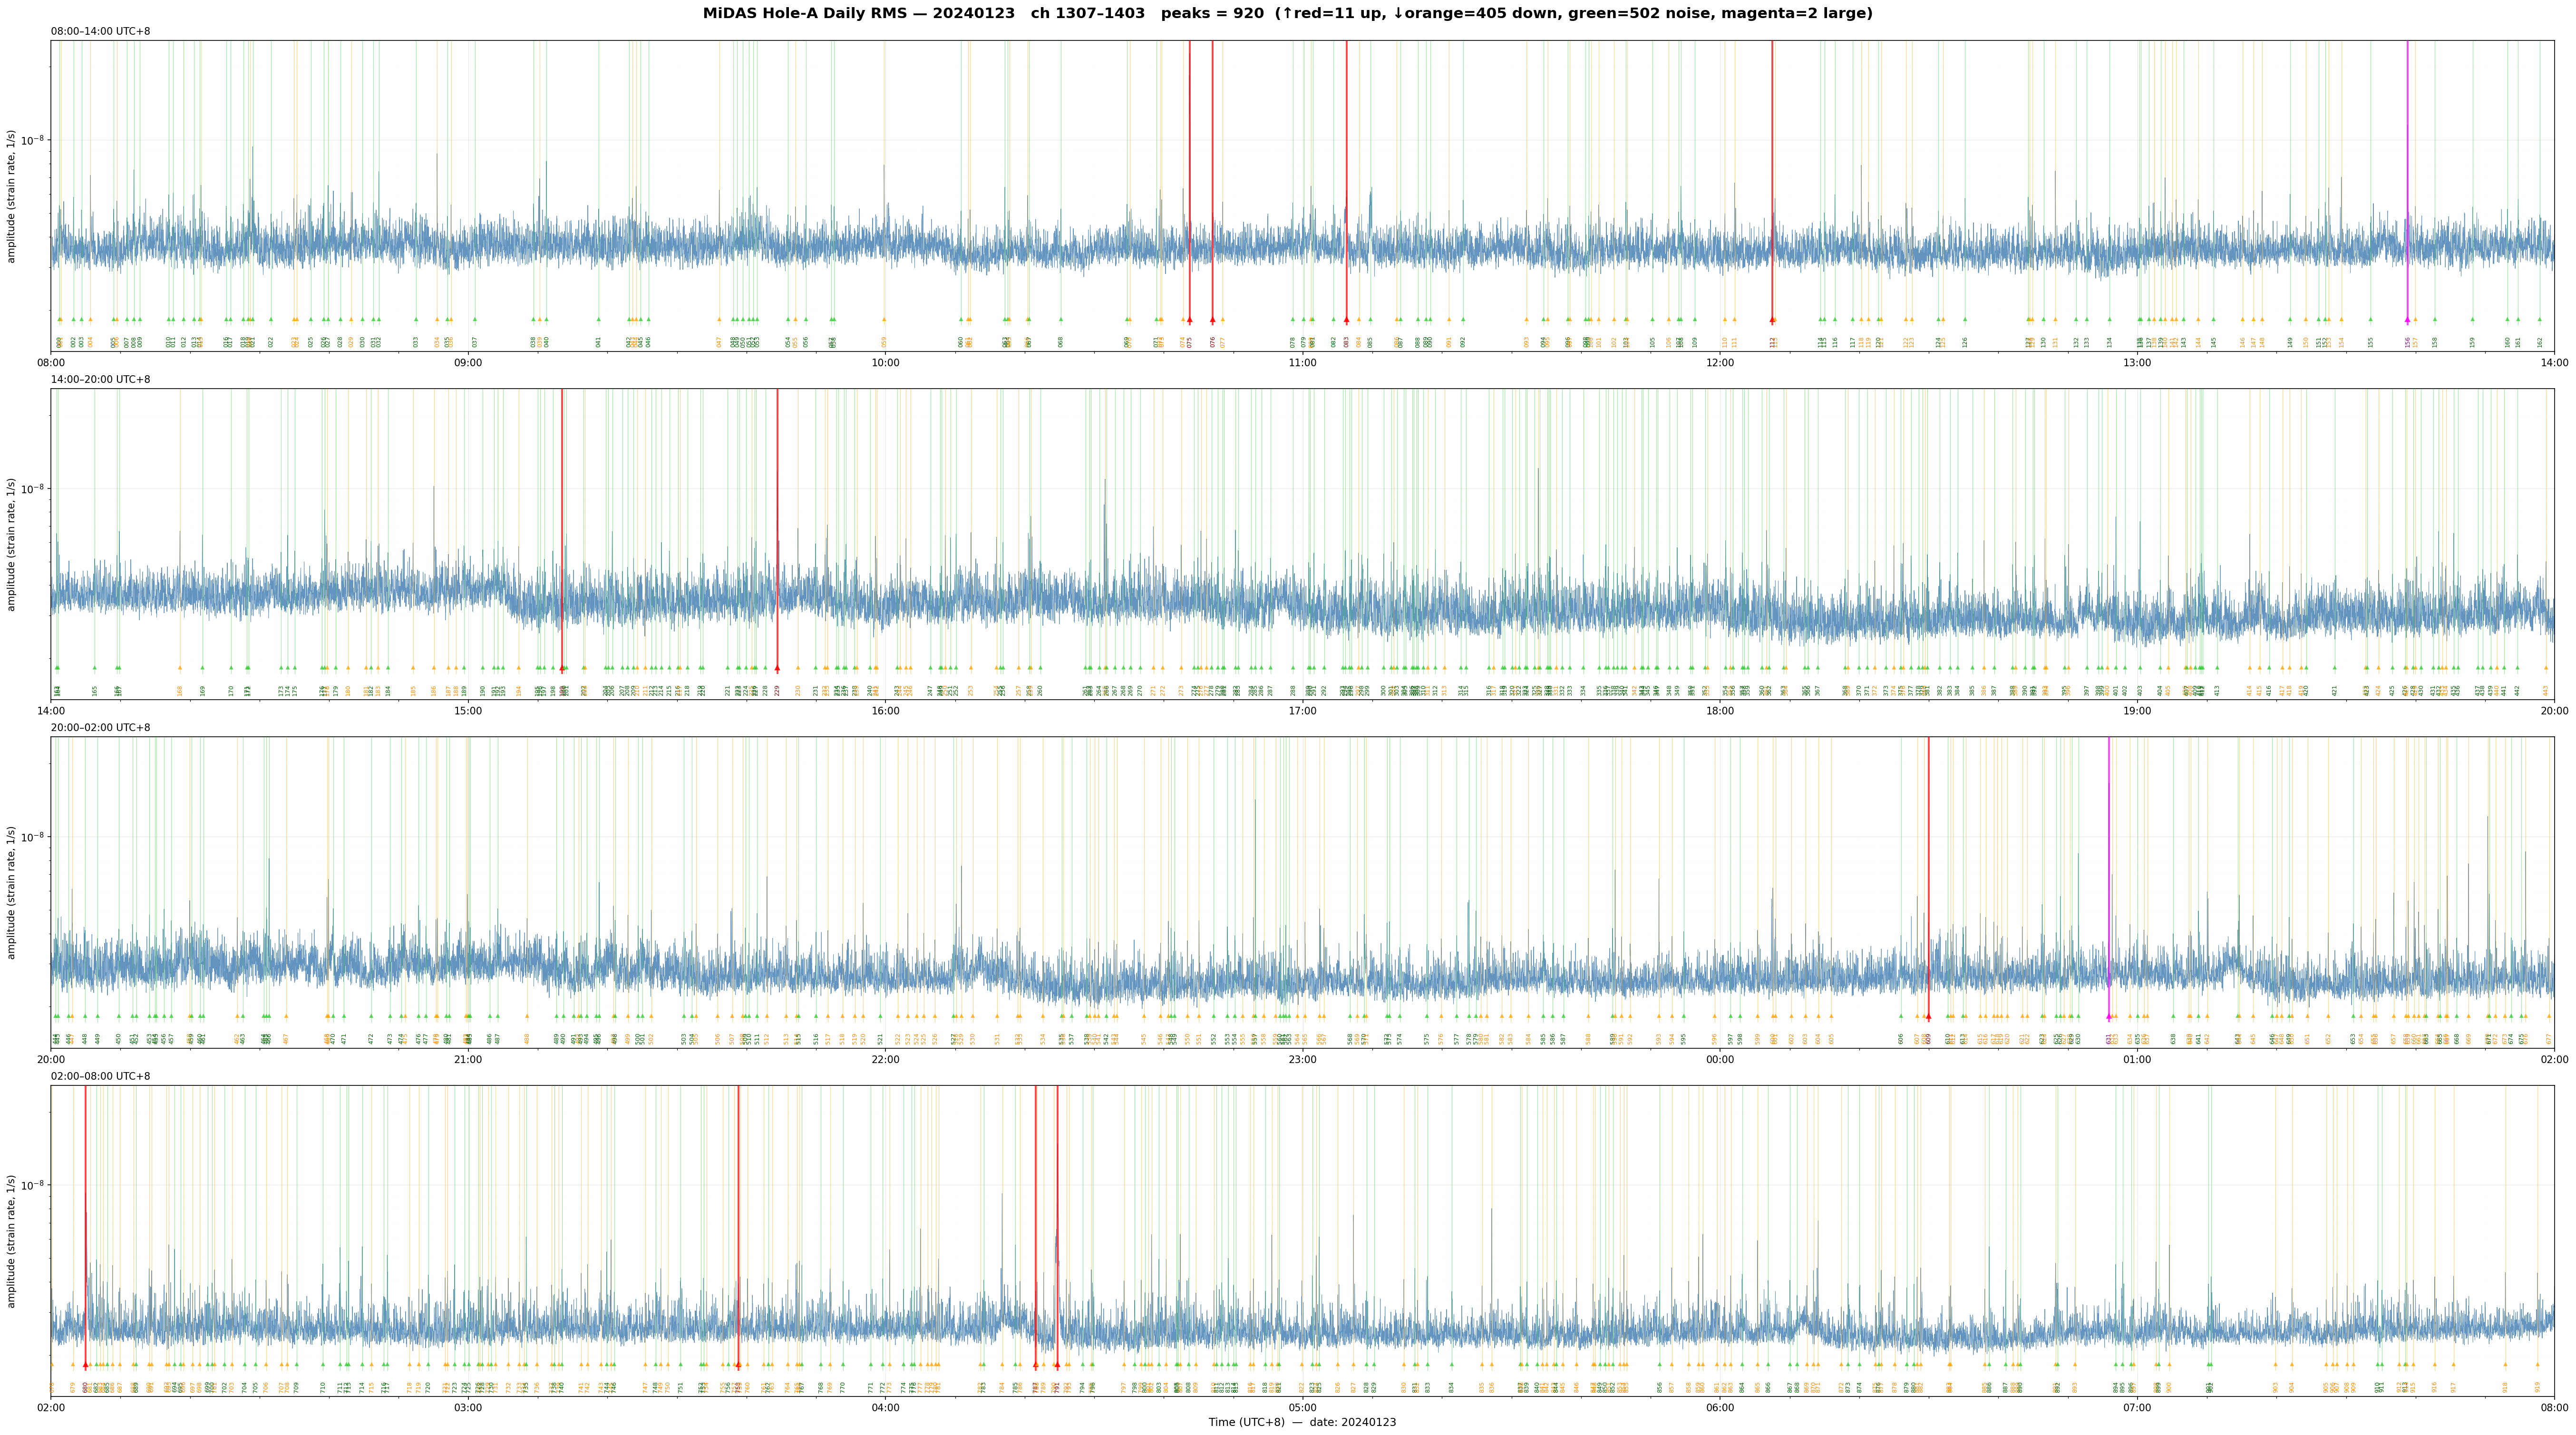Click the amplitude y-axis label of the 08:00–14:00 panel
The width and height of the screenshot is (2576, 1435).
click(x=12, y=196)
